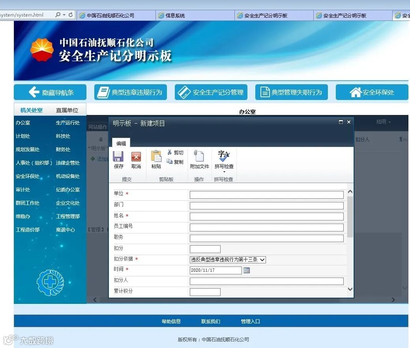The width and height of the screenshot is (410, 348).
Task: Click the 隐藏导航条 button
Action: click(x=50, y=92)
